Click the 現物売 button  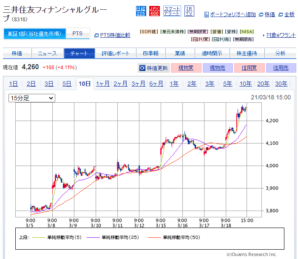coord(218,68)
